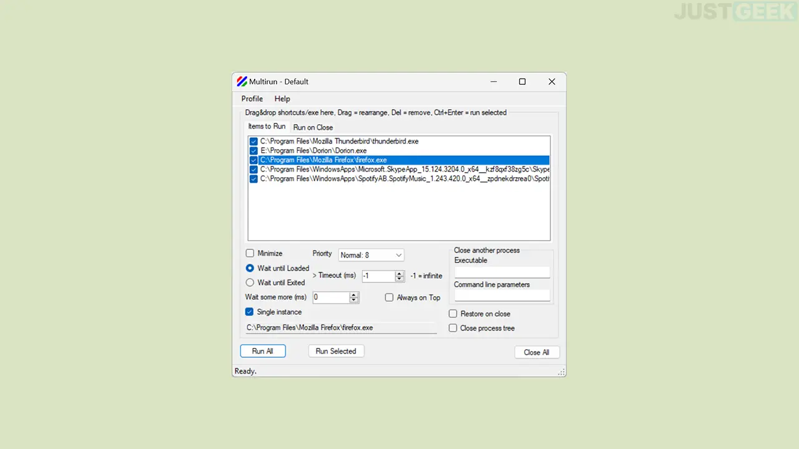Minimize the Multirun window
Image resolution: width=799 pixels, height=449 pixels.
pyautogui.click(x=494, y=82)
